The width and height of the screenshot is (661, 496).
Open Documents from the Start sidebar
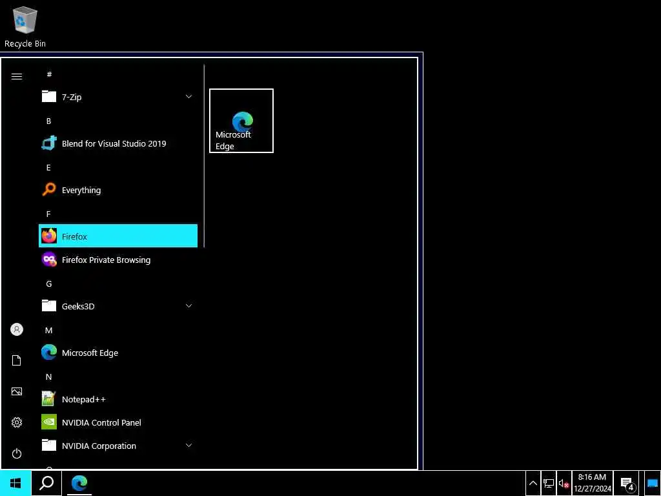[x=16, y=360]
